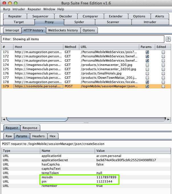This screenshot has height=194, width=172.
Task: Switch to the Spider tab
Action: click(x=79, y=22)
